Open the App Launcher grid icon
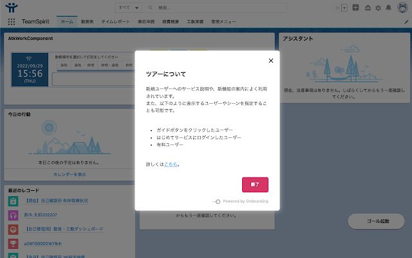Screen dimensions: 412x258 click(12, 21)
